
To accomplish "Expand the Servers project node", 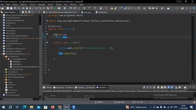I will click(2, 46).
